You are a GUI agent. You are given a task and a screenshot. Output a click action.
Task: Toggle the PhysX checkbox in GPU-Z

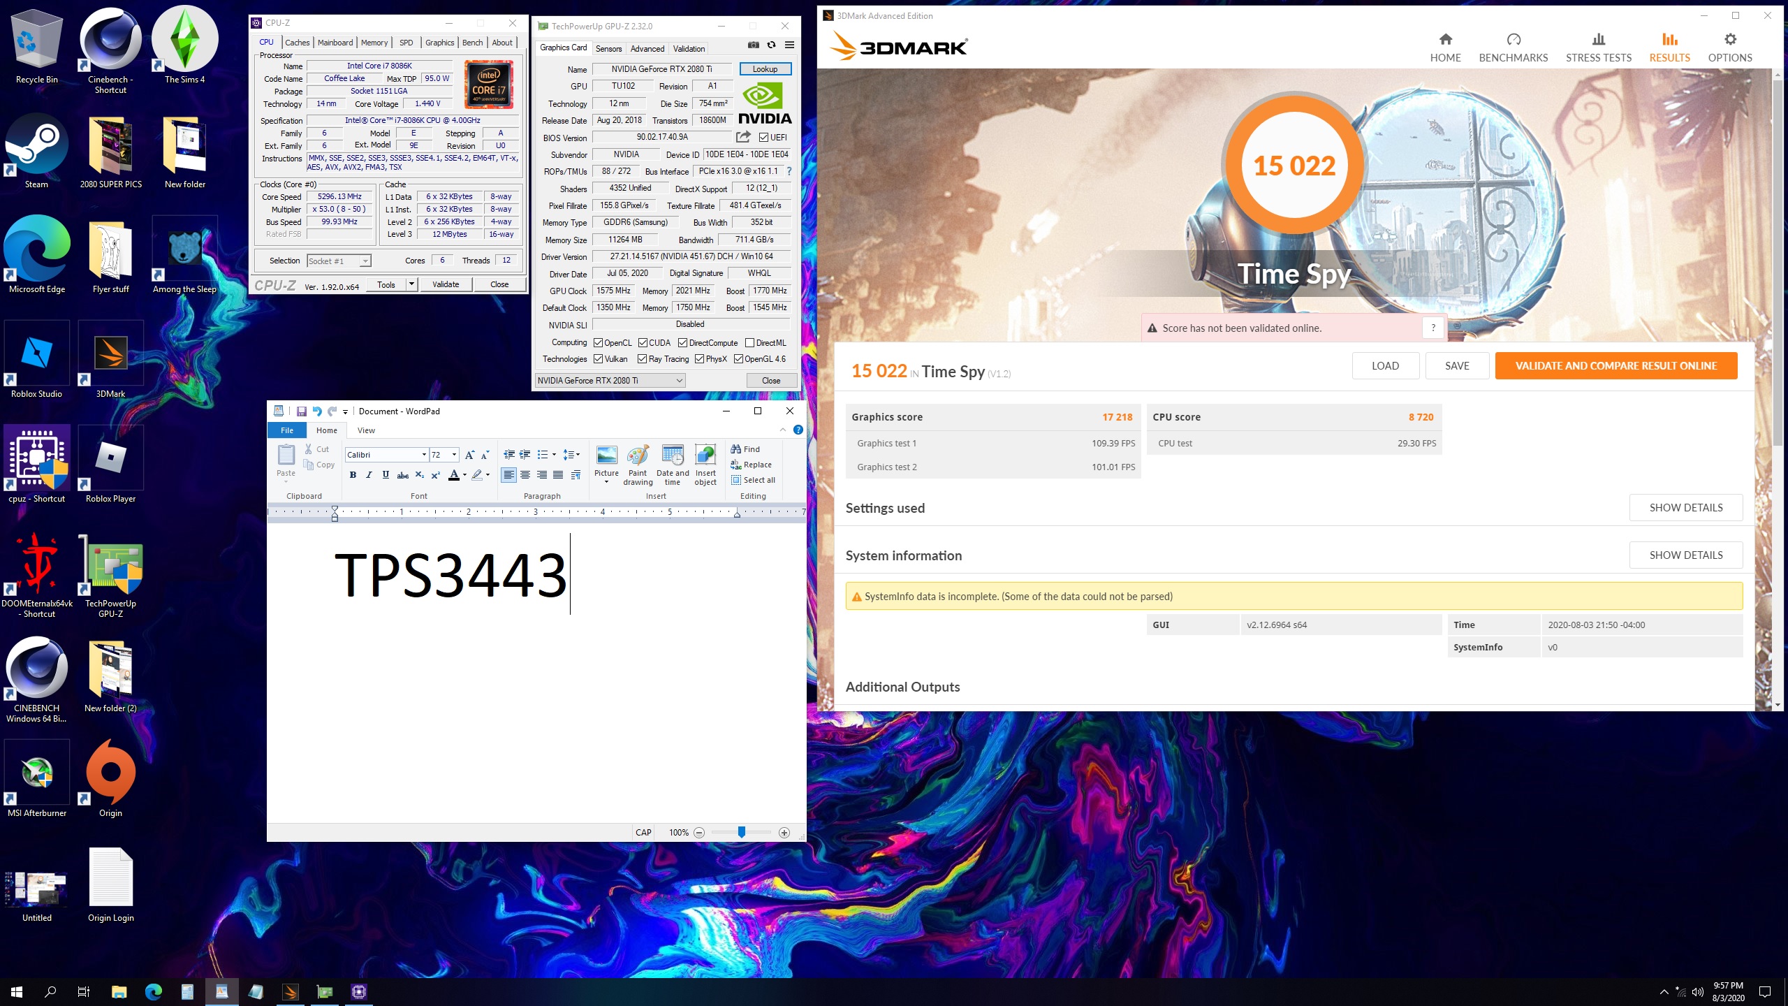699,359
